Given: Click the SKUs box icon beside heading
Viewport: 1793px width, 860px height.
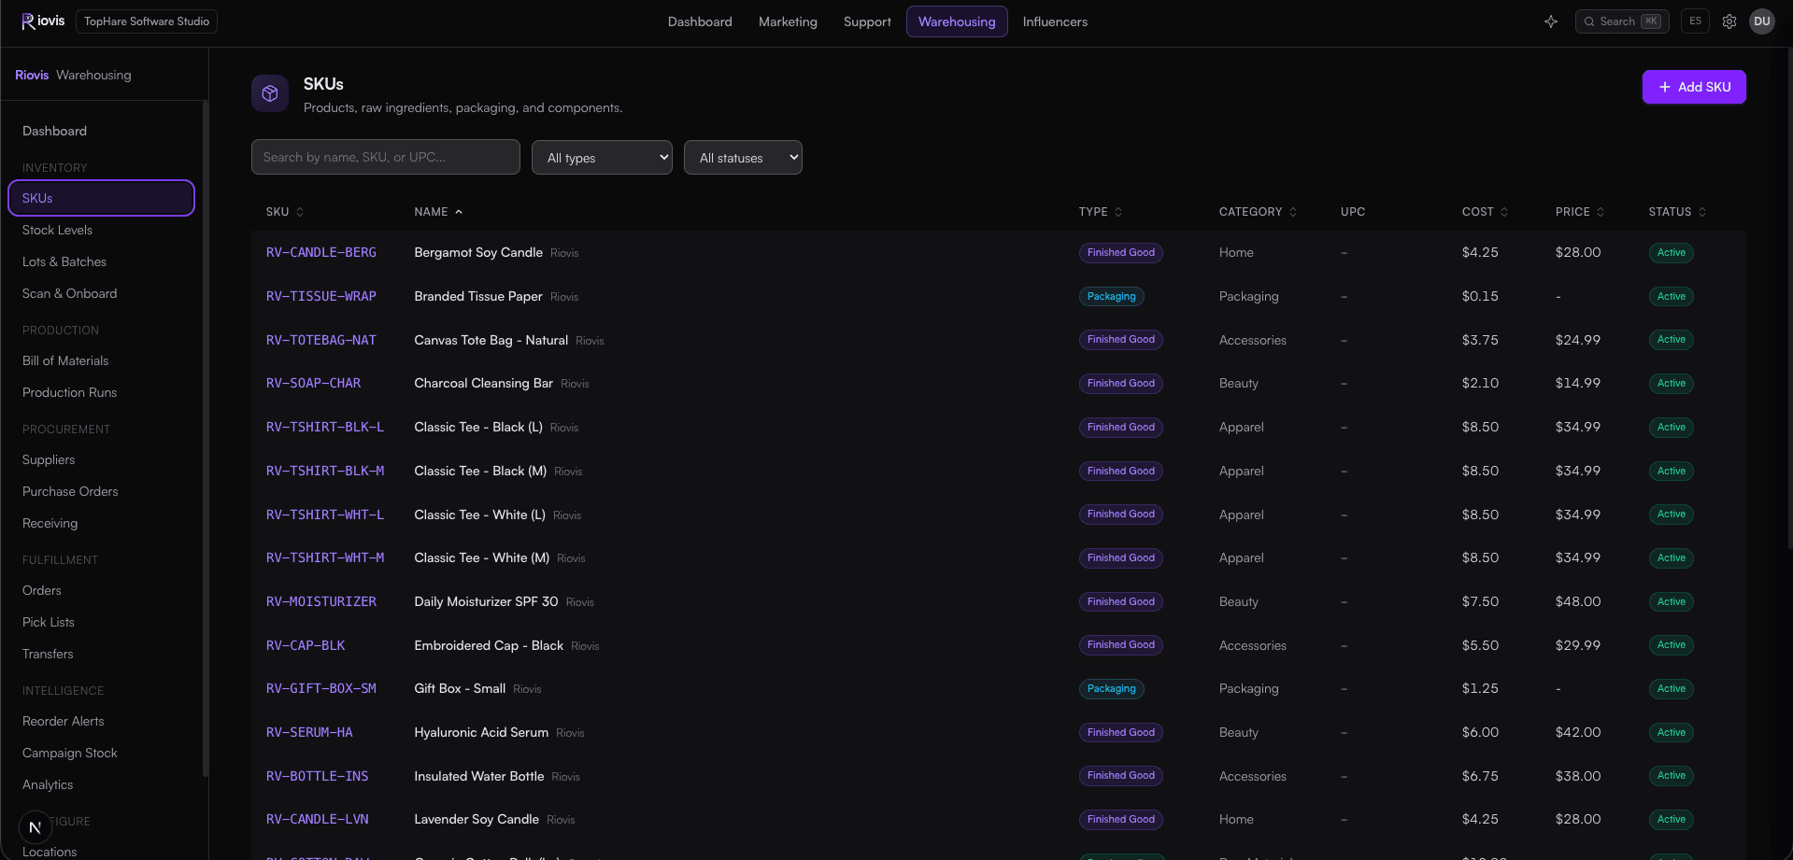Looking at the screenshot, I should [x=270, y=93].
